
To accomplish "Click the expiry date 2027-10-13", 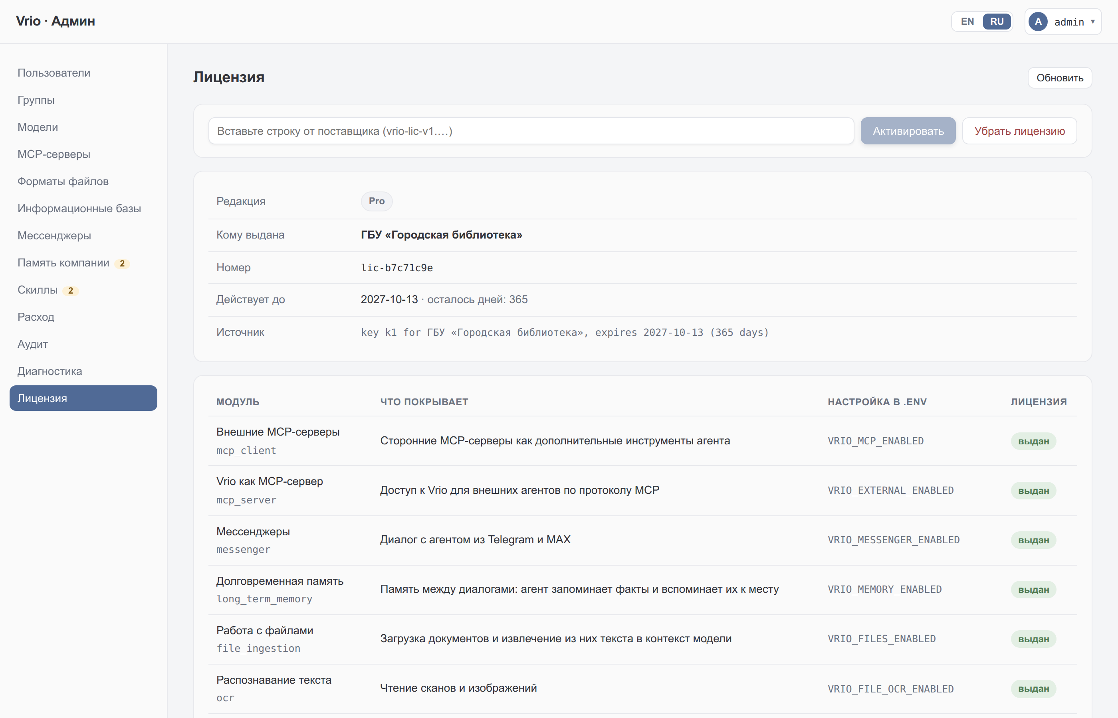I will tap(389, 299).
